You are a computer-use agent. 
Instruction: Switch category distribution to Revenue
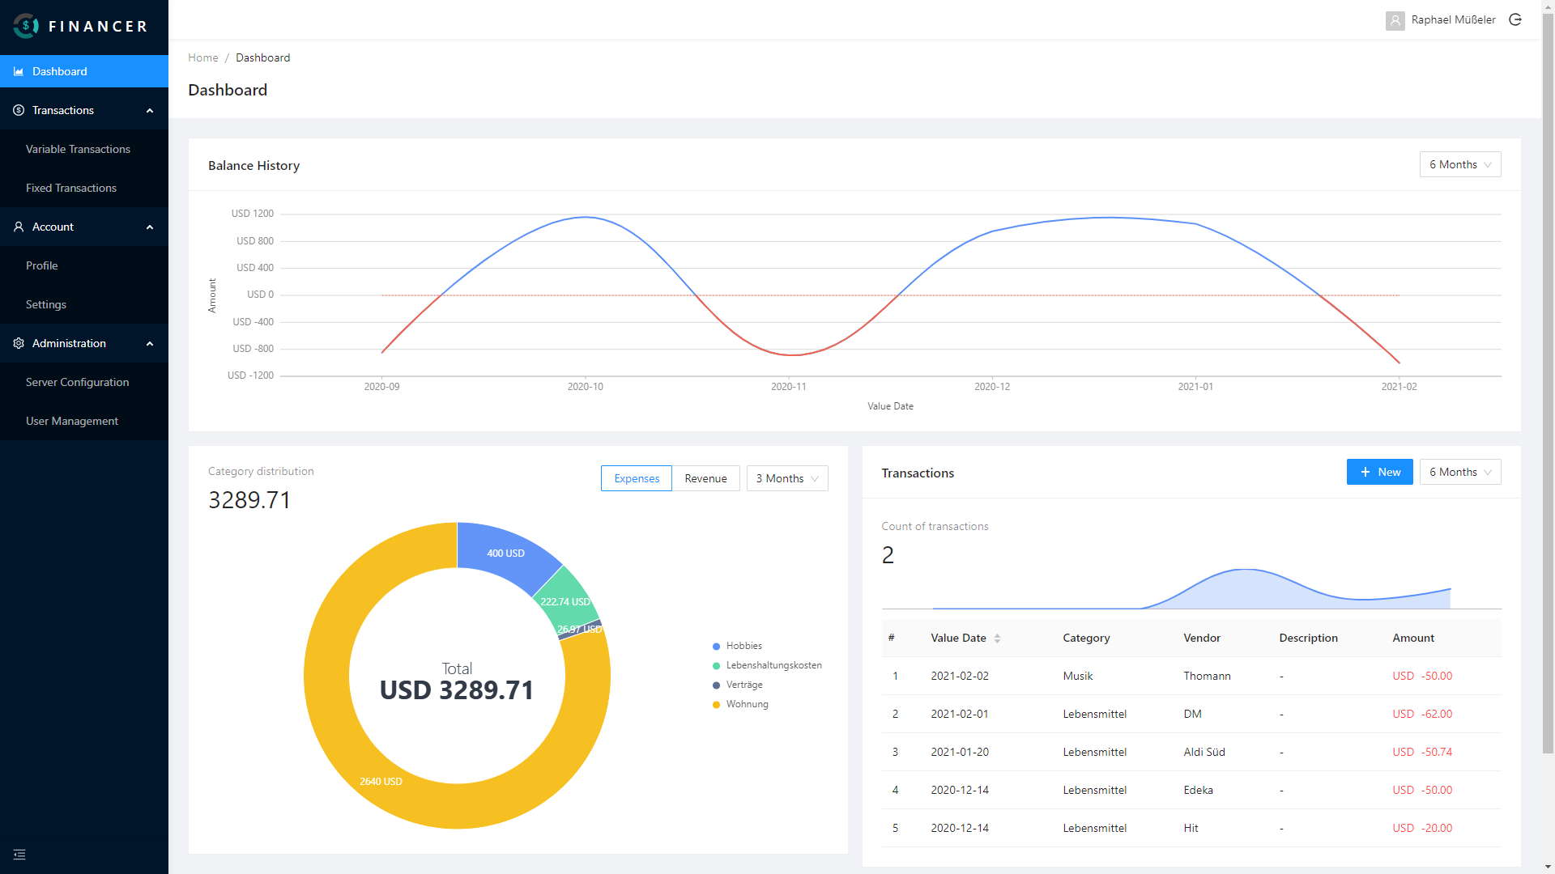coord(705,478)
